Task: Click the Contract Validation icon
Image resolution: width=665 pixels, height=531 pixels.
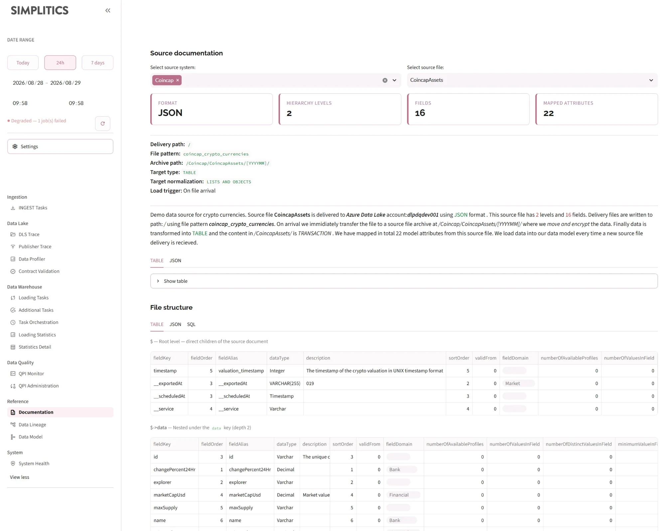Action: 13,271
